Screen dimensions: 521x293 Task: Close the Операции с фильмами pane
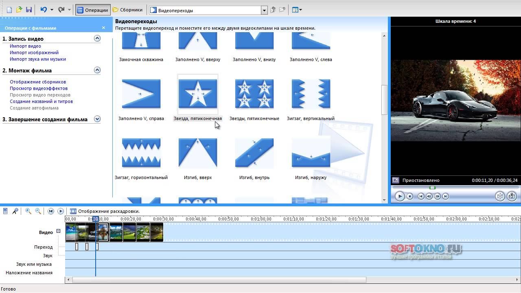pos(103,28)
